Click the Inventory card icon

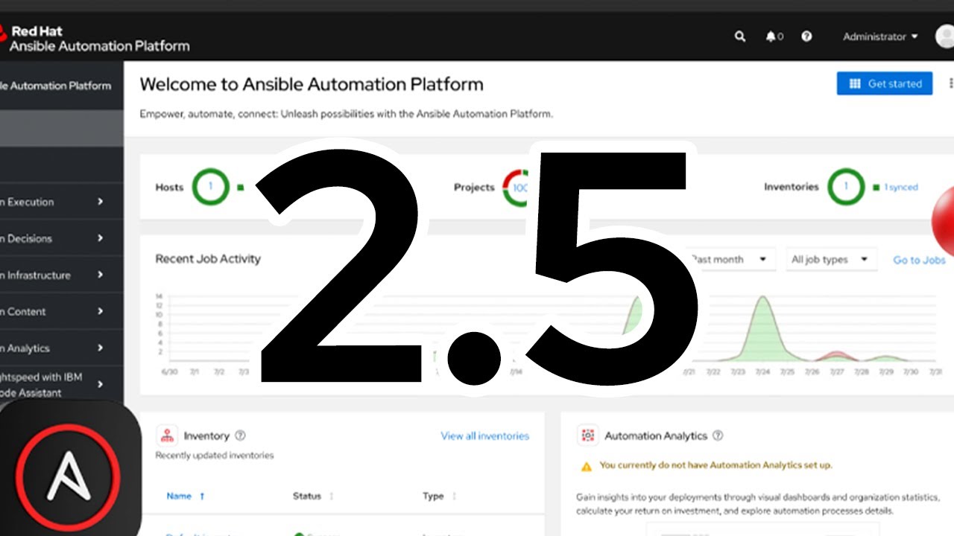tap(167, 435)
